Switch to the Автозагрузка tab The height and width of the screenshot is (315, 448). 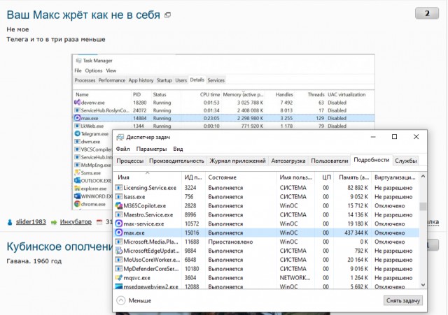(288, 161)
